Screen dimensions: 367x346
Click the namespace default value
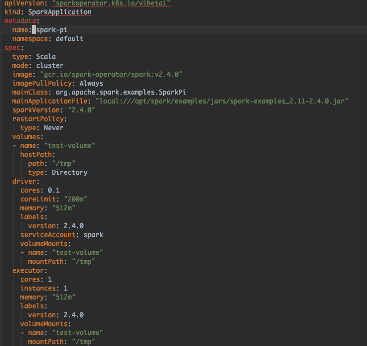[69, 39]
